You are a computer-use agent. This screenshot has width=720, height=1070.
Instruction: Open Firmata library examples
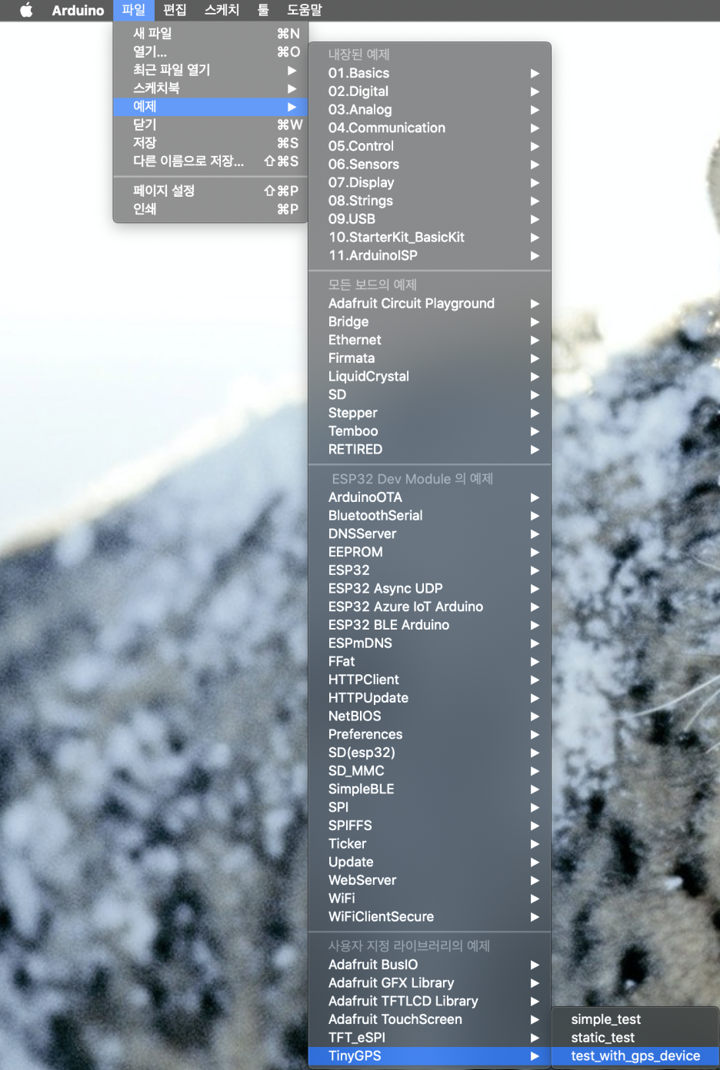click(x=430, y=358)
